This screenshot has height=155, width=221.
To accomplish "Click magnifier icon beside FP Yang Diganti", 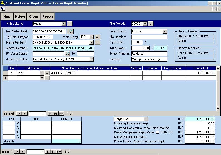I will click(x=67, y=54).
